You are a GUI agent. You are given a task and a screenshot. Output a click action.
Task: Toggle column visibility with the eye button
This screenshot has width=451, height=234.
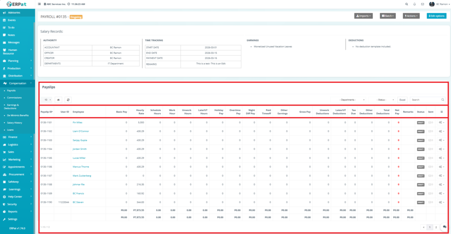[58, 100]
